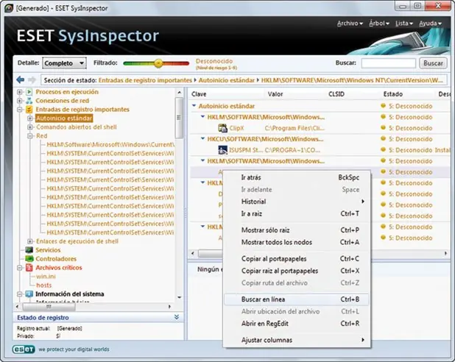Image resolution: width=455 pixels, height=362 pixels.
Task: Click the Procesos en ejecución play icon
Action: click(x=29, y=92)
